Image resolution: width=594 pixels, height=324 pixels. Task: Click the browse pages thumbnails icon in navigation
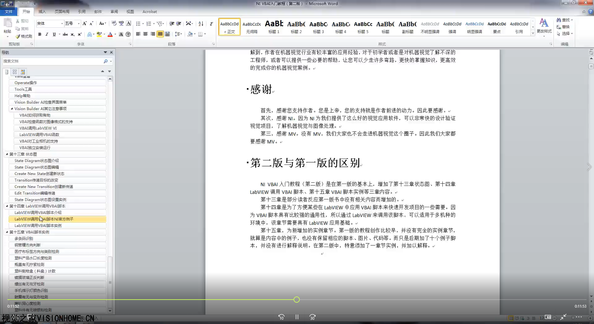[x=15, y=71]
